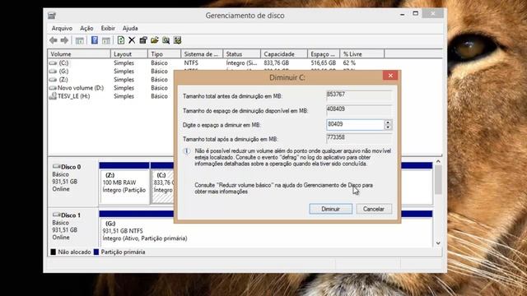527x296 pixels.
Task: Sort by the Capacidade column header
Action: 284,54
